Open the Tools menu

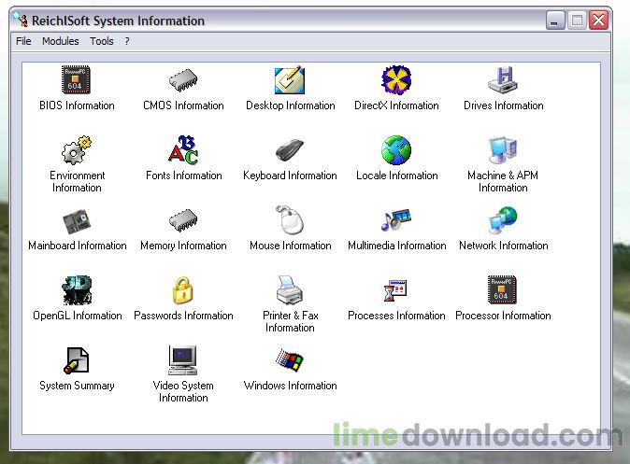[x=101, y=41]
